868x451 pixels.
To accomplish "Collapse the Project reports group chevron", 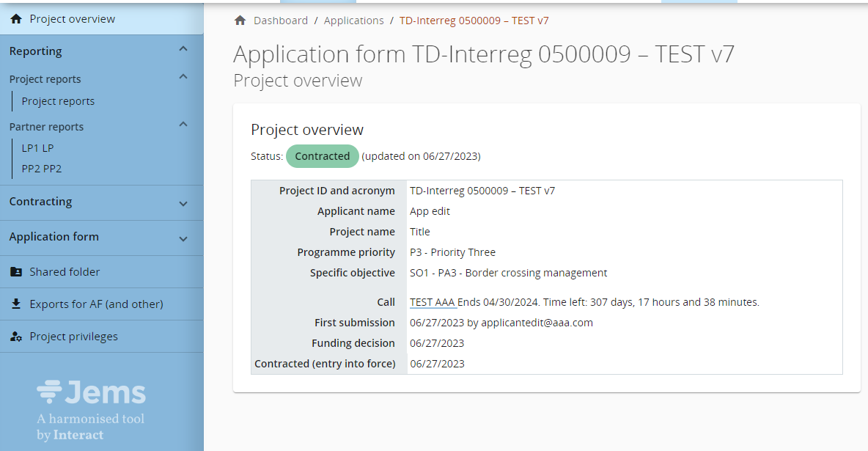I will coord(183,77).
